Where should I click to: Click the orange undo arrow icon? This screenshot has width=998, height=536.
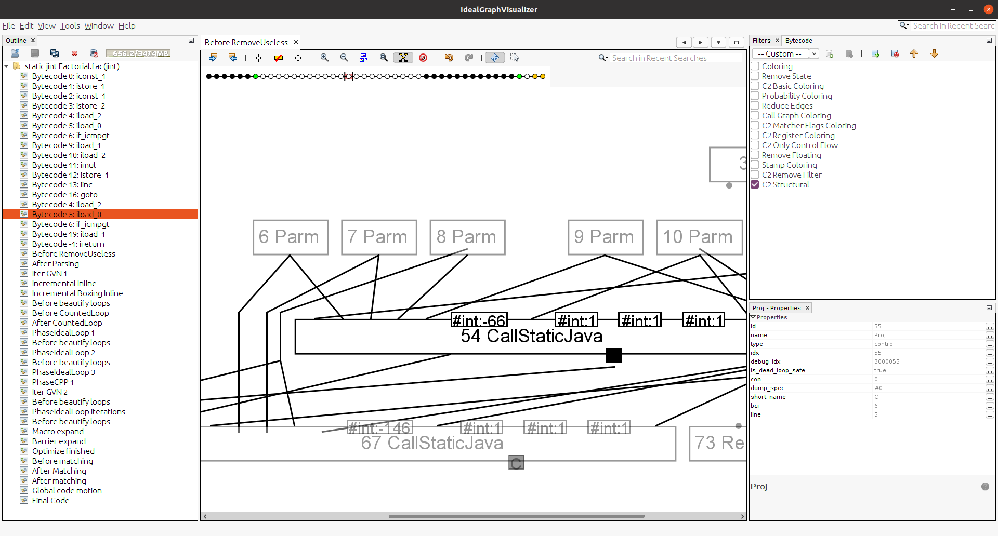(449, 58)
